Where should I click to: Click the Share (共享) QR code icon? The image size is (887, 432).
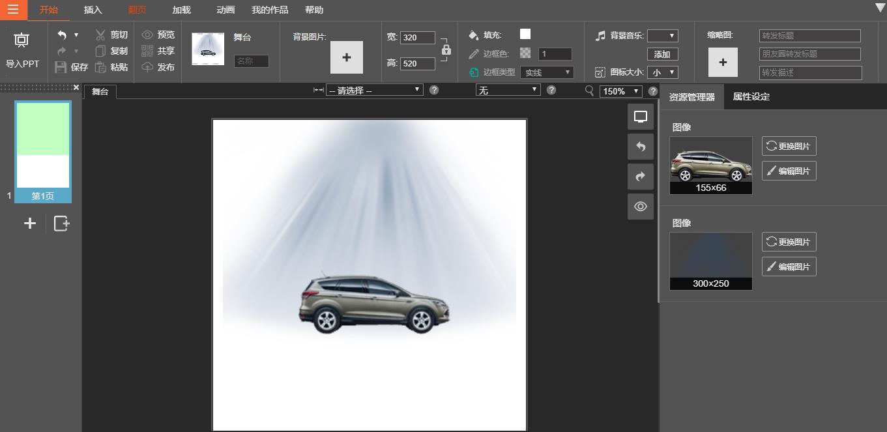(147, 51)
